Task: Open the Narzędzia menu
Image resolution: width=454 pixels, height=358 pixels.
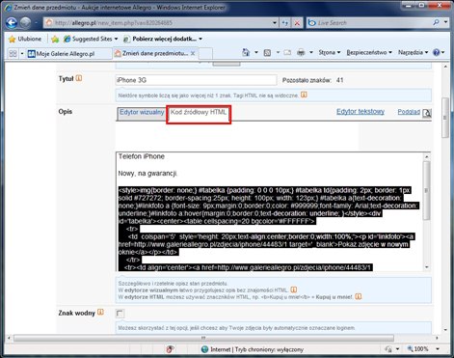Action: click(x=413, y=52)
